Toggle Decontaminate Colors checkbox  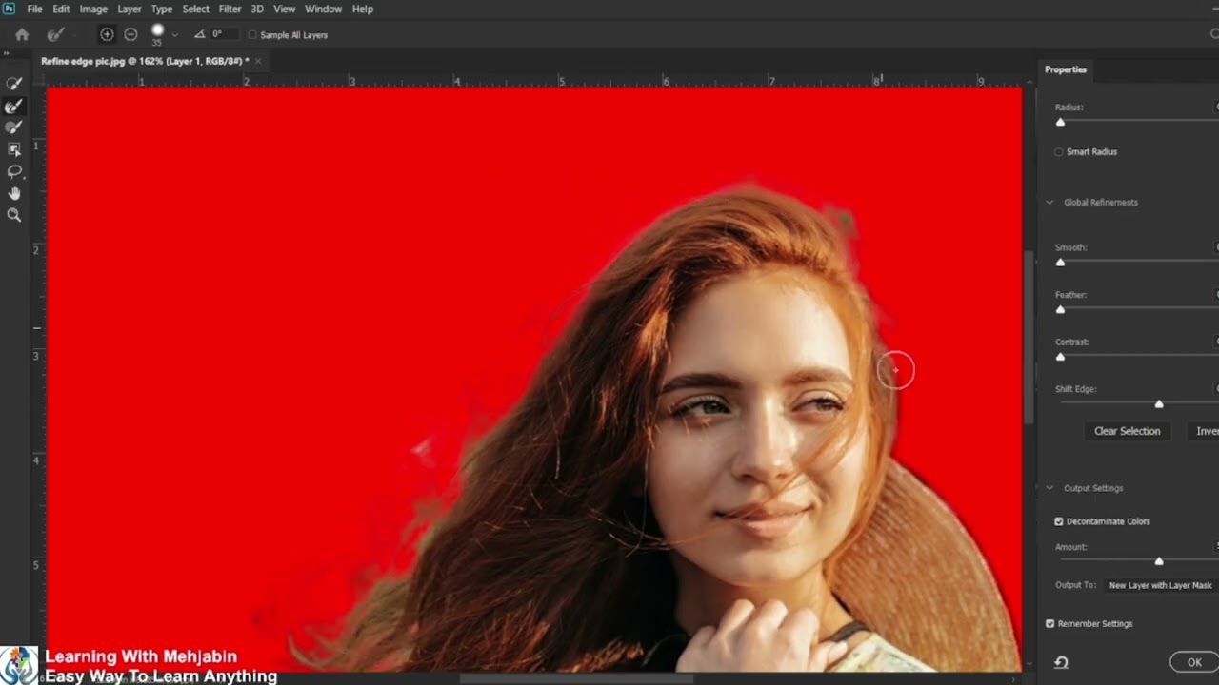[x=1059, y=521]
